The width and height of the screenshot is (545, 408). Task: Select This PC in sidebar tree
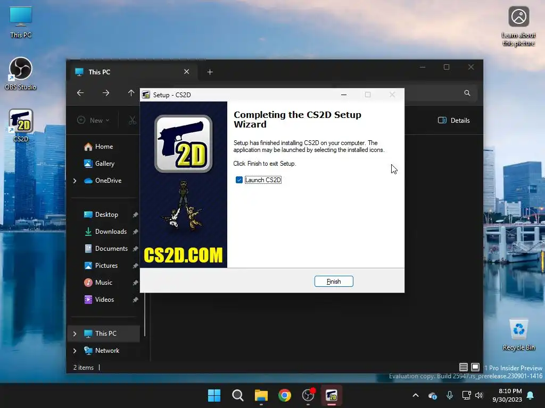point(106,334)
